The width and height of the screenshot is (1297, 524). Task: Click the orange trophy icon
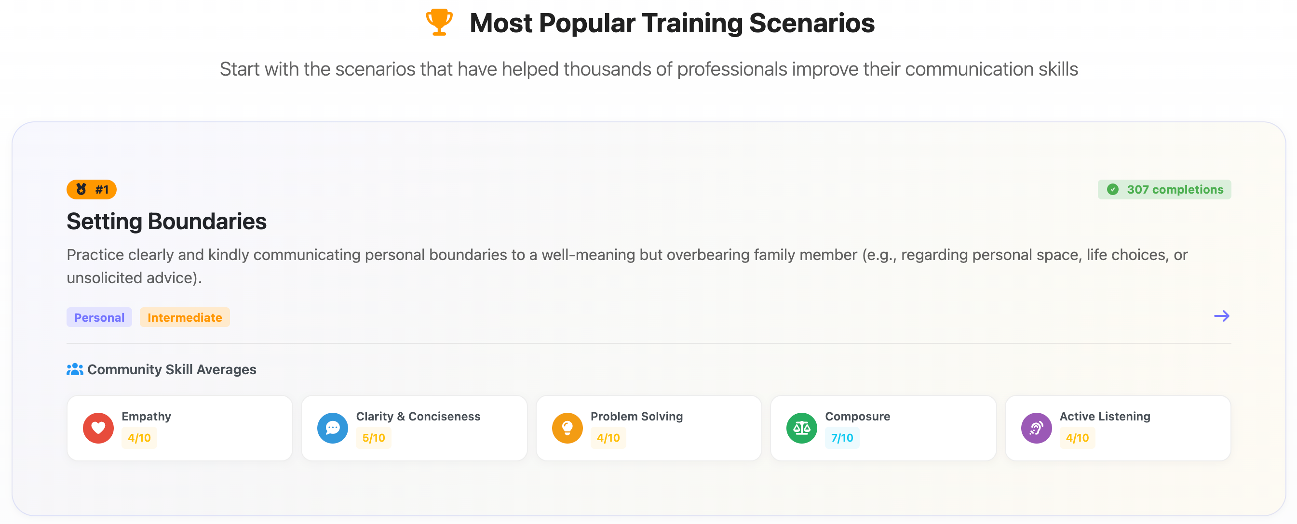coord(439,22)
